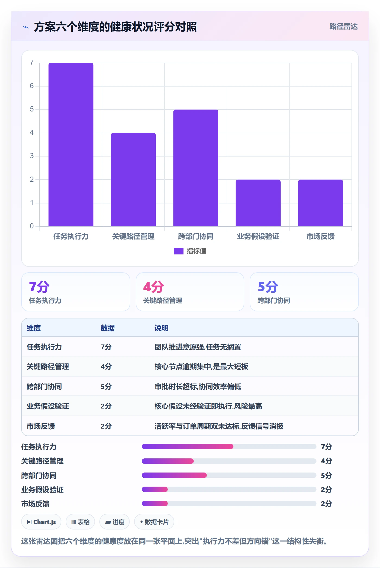Click the 数据卡片 tag chip
380x568 pixels.
click(154, 522)
